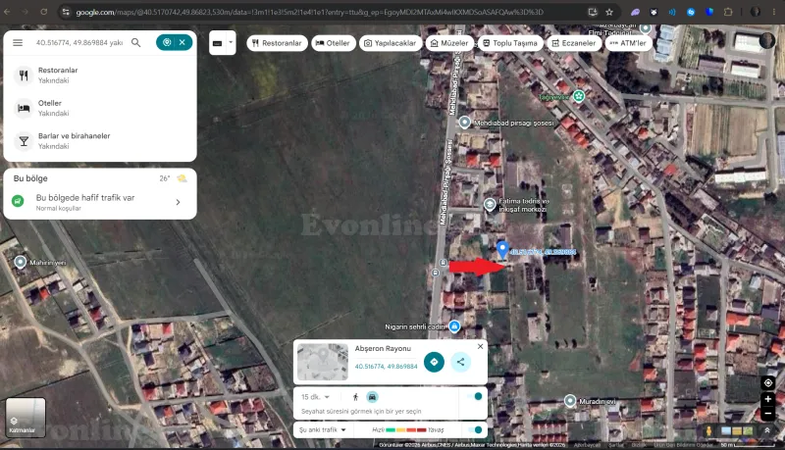785x450 pixels.
Task: Select the Restoranlar category chip
Action: click(277, 43)
